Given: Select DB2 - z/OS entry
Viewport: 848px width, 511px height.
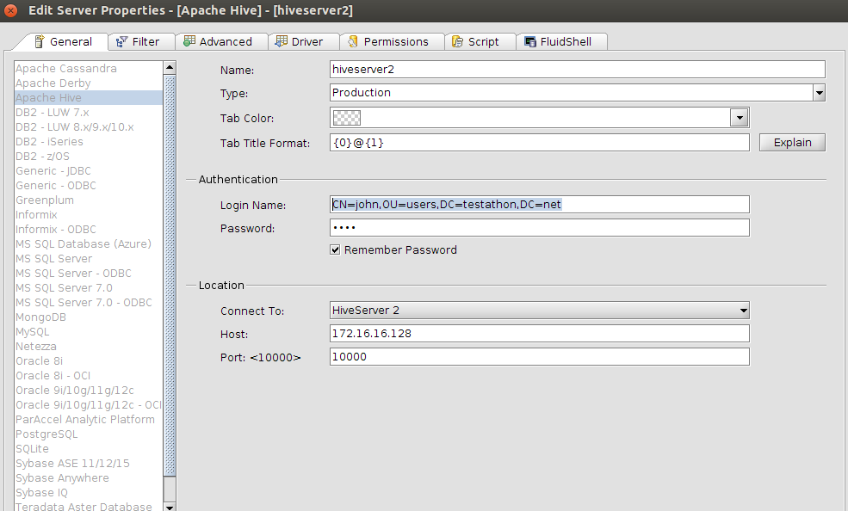Looking at the screenshot, I should tap(88, 156).
